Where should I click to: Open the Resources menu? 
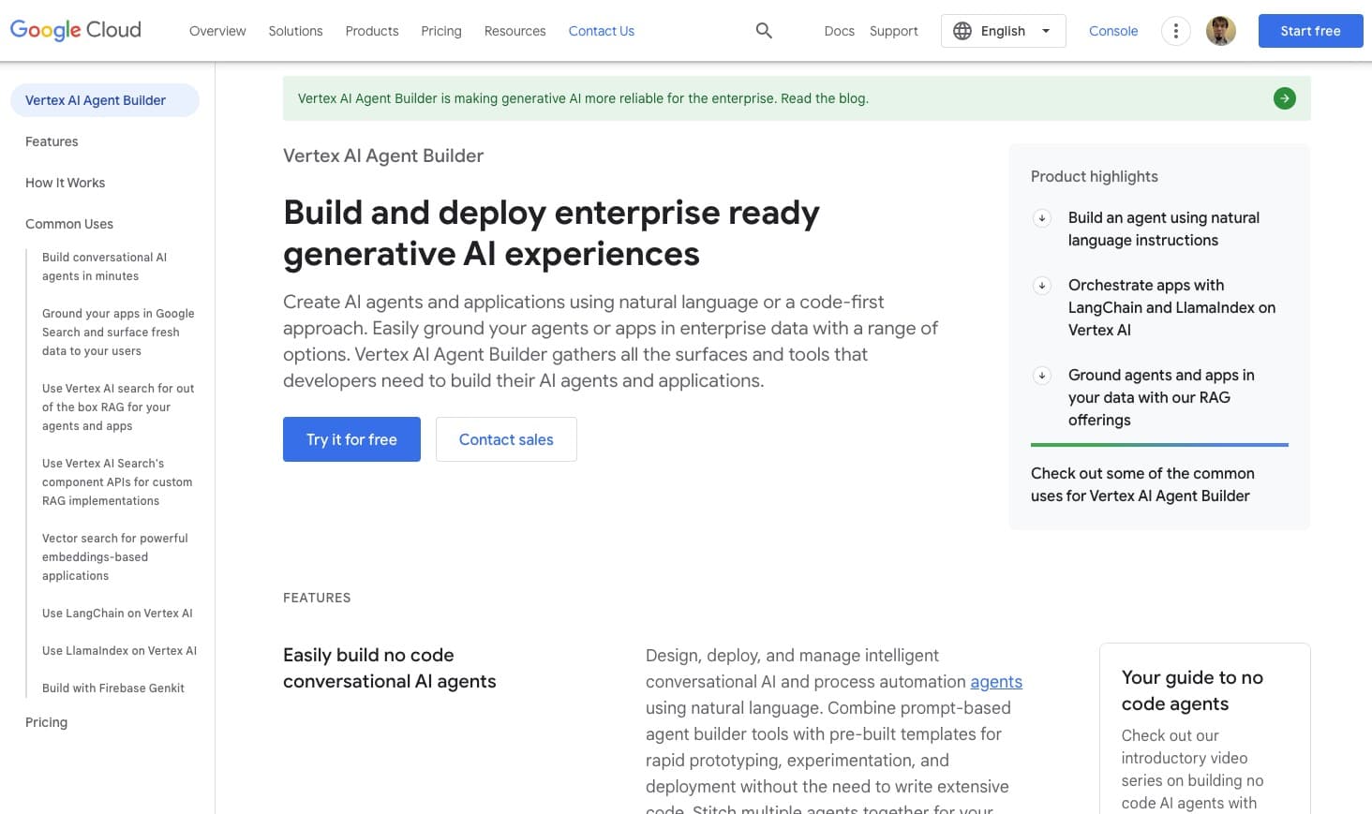pyautogui.click(x=514, y=31)
